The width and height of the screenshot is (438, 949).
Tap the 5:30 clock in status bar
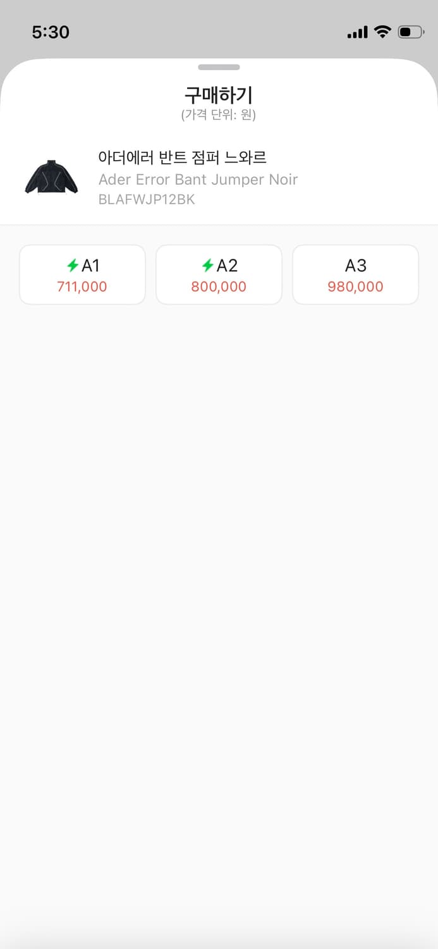(51, 32)
